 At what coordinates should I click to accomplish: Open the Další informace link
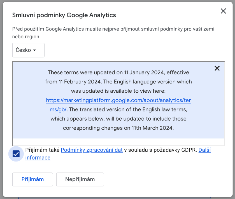tap(204, 150)
